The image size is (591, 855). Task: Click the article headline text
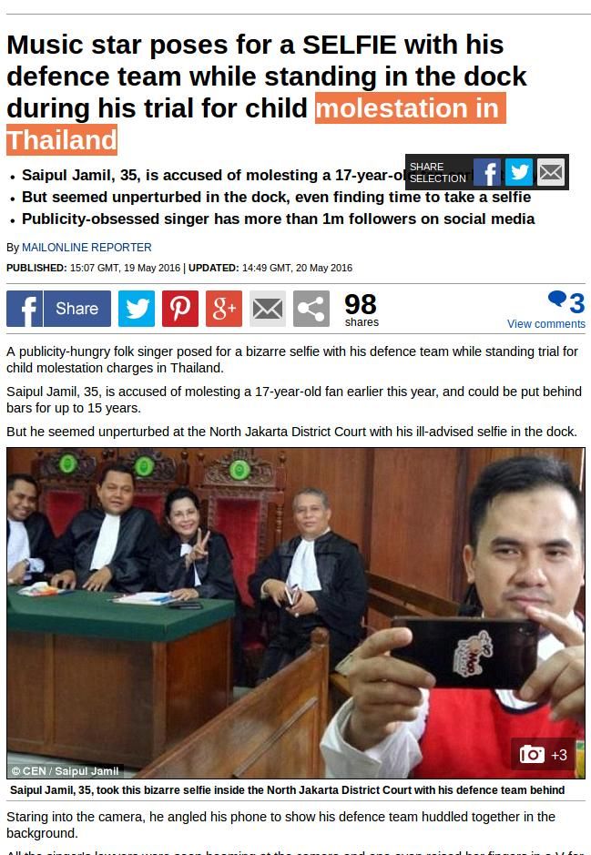click(x=267, y=92)
